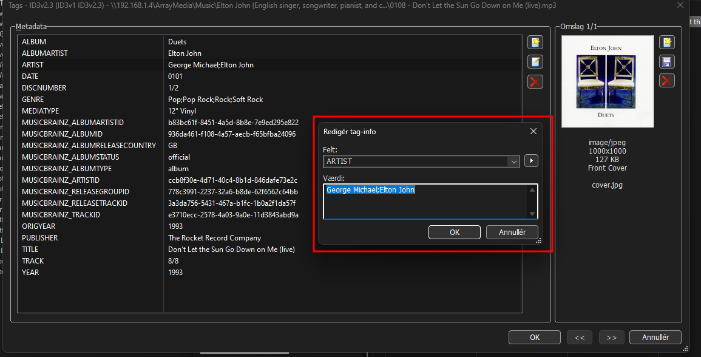Select the GENRE row
Viewport: 701px width, 357px height.
(269, 100)
